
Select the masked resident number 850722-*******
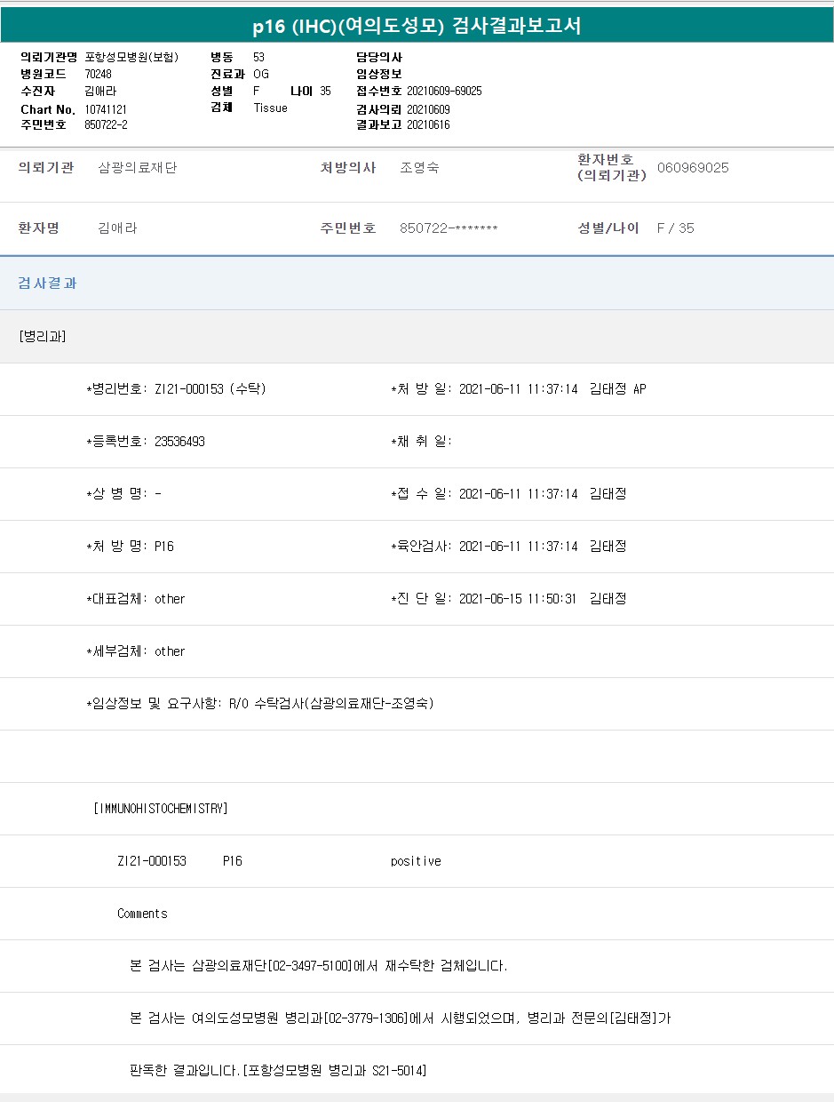coord(449,228)
